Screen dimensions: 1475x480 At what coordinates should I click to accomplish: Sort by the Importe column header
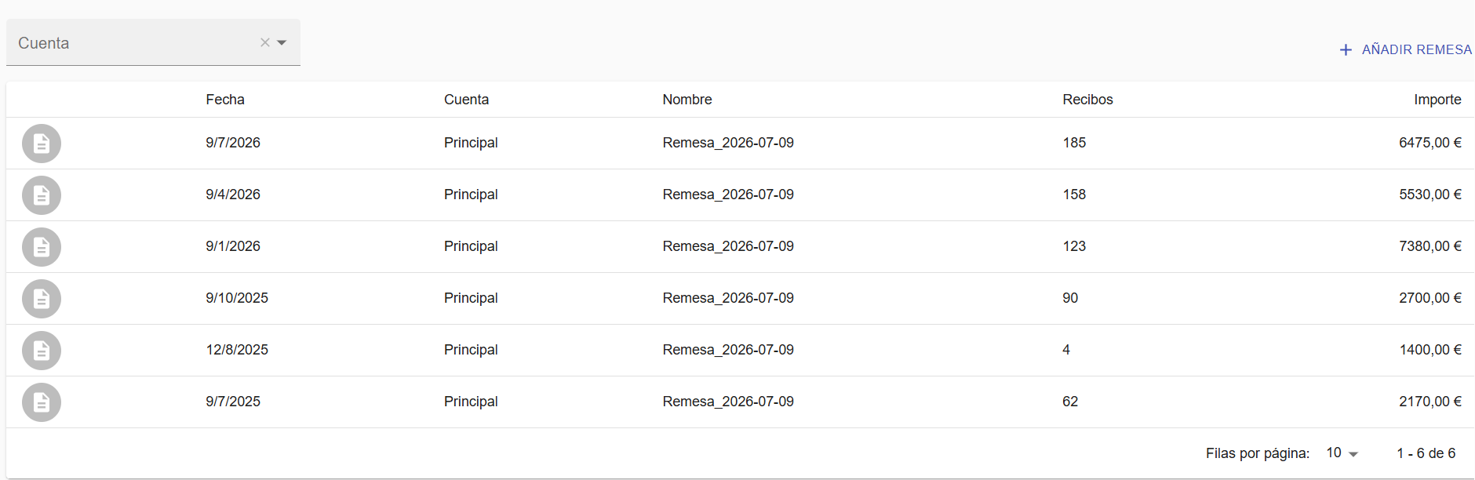[x=1437, y=100]
